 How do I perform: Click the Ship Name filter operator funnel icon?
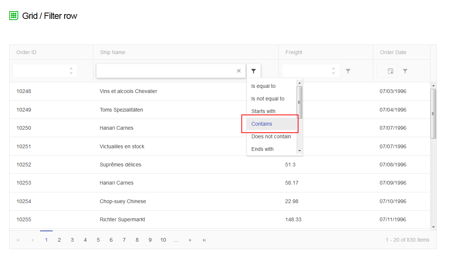click(254, 71)
